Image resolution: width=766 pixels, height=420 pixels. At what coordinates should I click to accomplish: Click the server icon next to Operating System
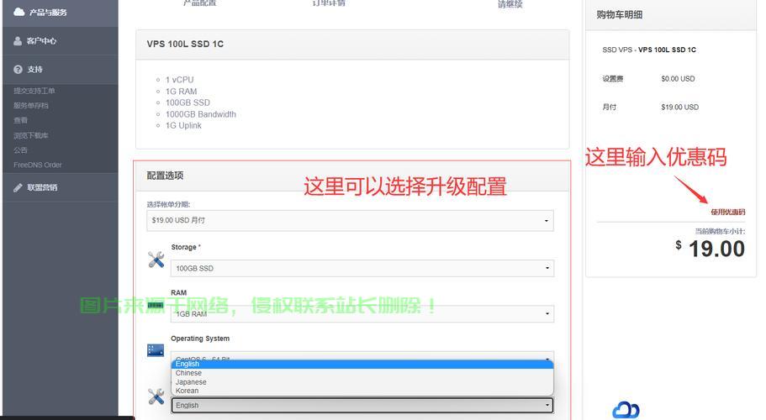156,350
